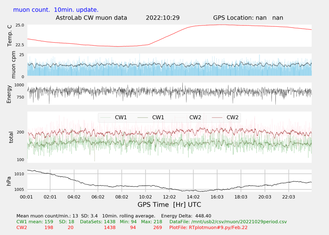The image size is (329, 235).
Task: Click the dark red CW2 legend line
Action: [x=218, y=118]
